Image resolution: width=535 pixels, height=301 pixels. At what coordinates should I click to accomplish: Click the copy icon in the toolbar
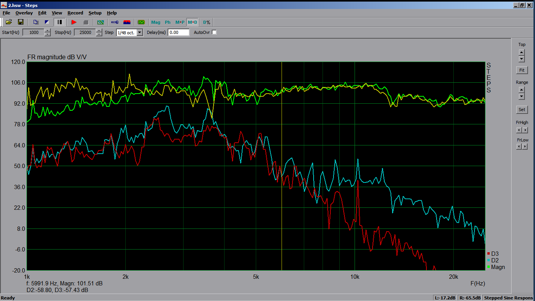[36, 22]
